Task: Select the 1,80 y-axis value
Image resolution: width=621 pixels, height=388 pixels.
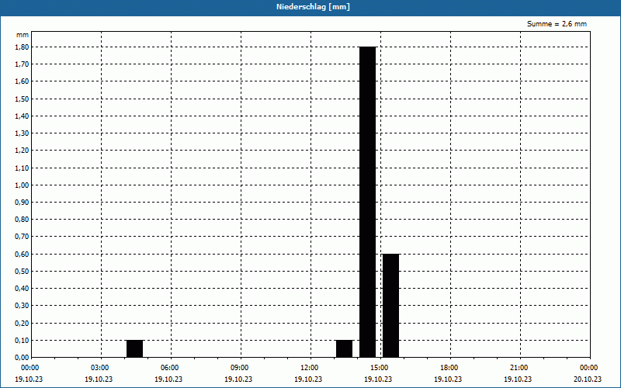Action: (x=23, y=47)
